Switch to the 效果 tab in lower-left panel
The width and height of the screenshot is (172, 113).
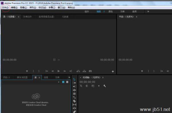(57, 78)
